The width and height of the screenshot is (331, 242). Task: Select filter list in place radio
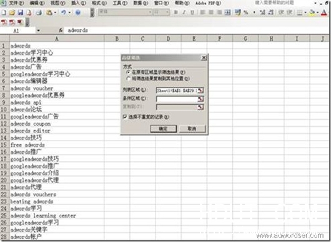[x=128, y=72]
